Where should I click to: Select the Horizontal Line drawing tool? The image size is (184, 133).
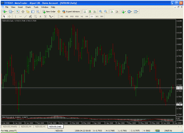[20, 16]
